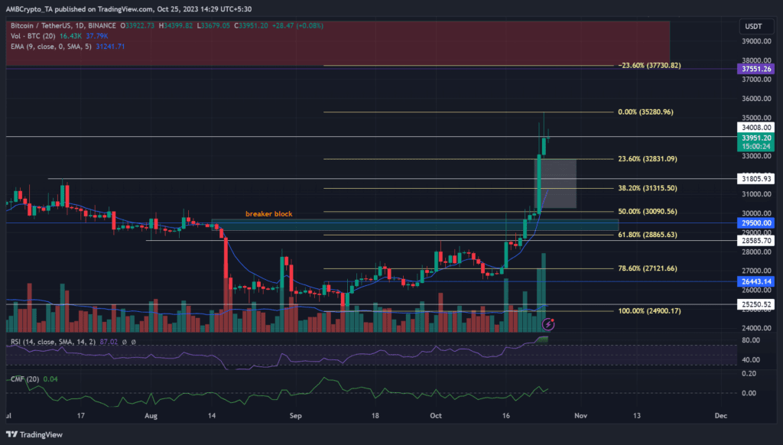Select the Vol · BTC (20) indicator label
Screen dimensions: 783x445
click(x=32, y=35)
